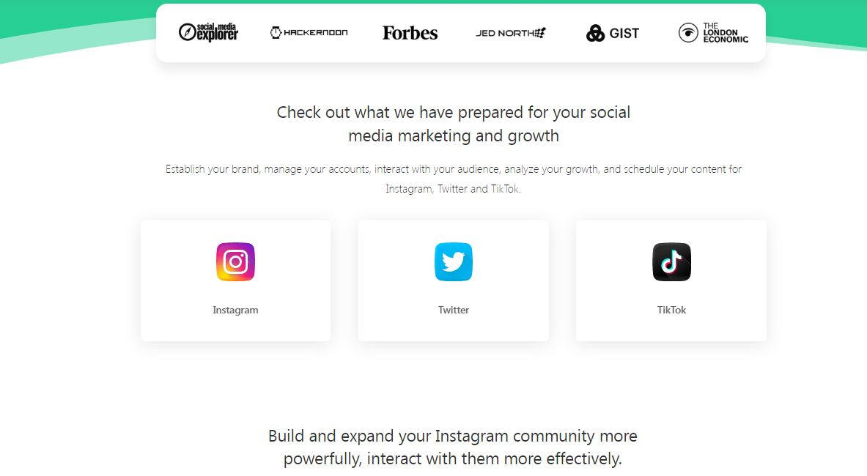Select the Twitter platform icon
Screen dimensions: 867x476
[453, 261]
